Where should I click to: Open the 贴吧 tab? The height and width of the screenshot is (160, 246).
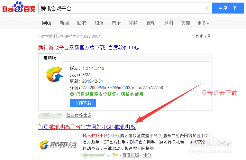[81, 23]
